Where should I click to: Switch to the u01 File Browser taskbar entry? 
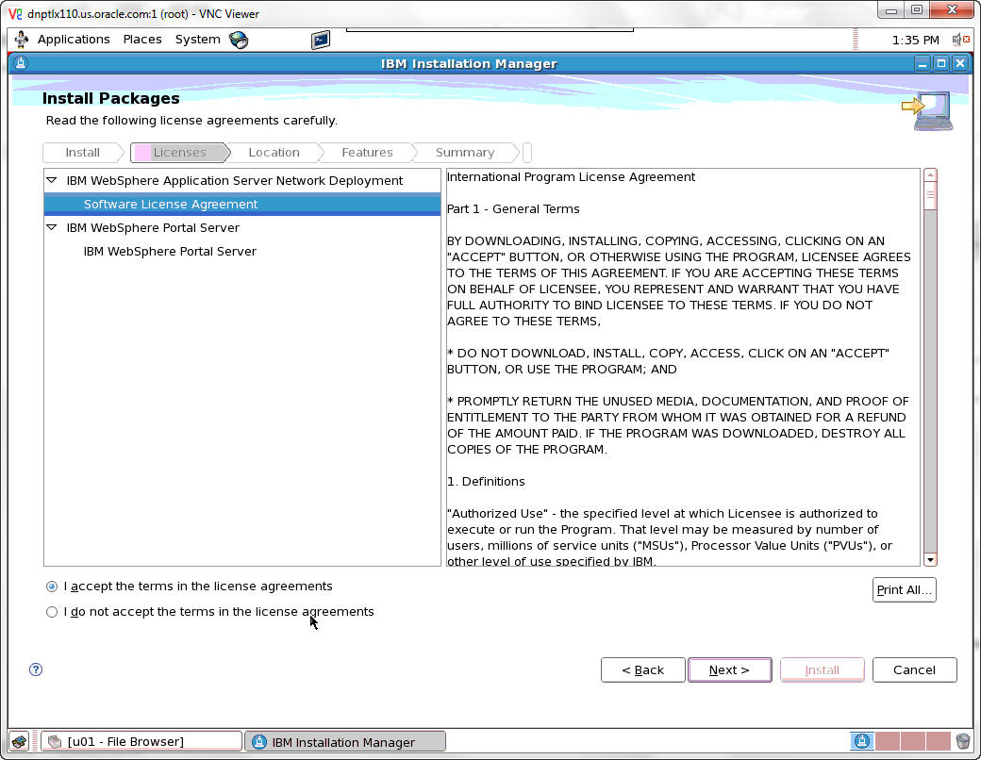pyautogui.click(x=141, y=742)
